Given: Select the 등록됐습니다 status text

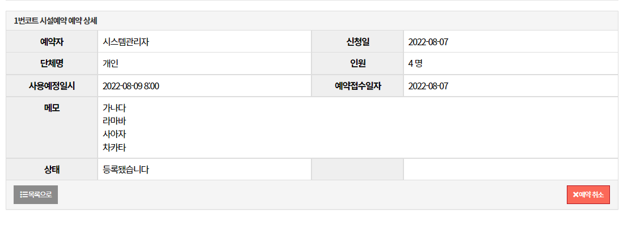Looking at the screenshot, I should point(125,170).
